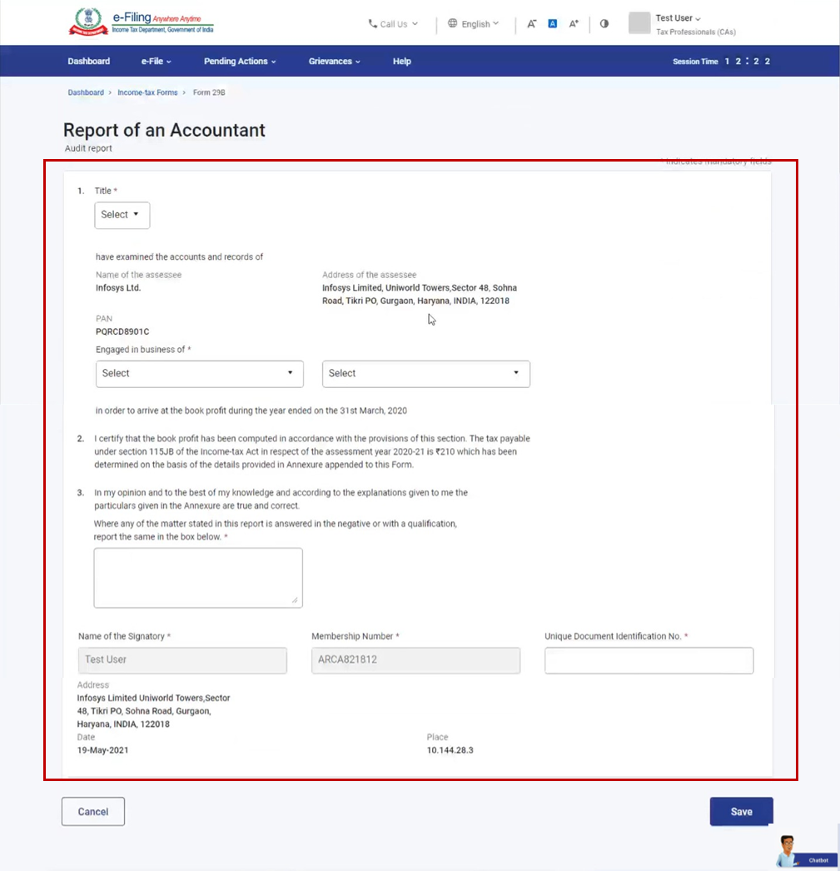This screenshot has height=871, width=840.
Task: Open the Call Us phone menu
Action: (391, 24)
